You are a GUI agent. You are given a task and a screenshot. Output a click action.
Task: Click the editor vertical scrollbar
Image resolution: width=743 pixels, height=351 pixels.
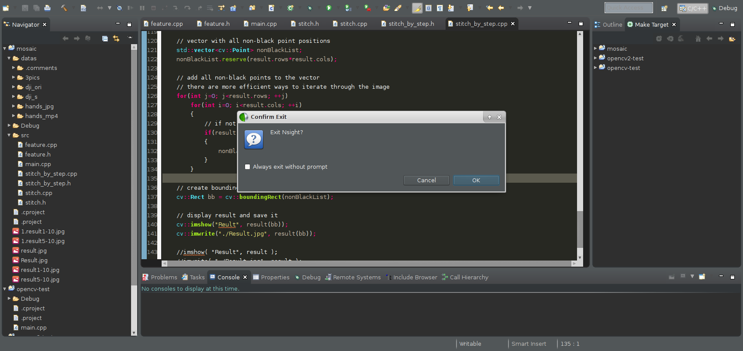(580, 229)
